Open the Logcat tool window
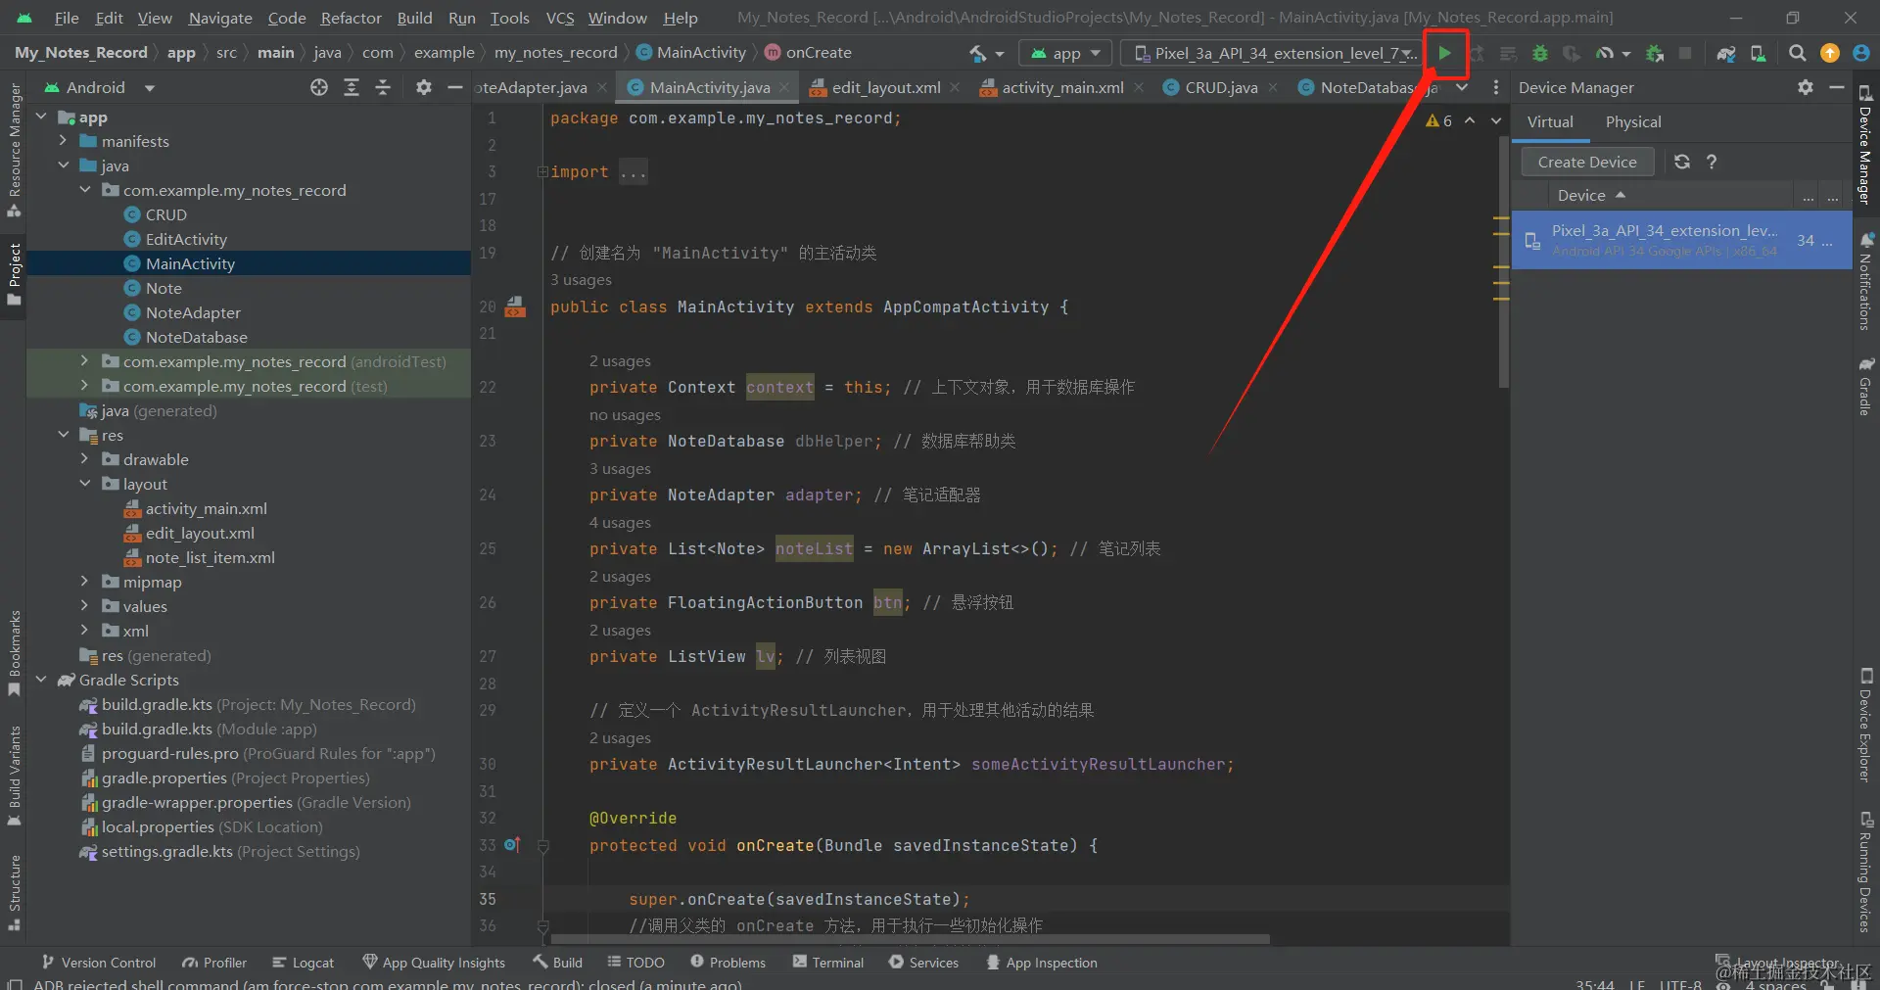Viewport: 1880px width, 990px height. [303, 963]
